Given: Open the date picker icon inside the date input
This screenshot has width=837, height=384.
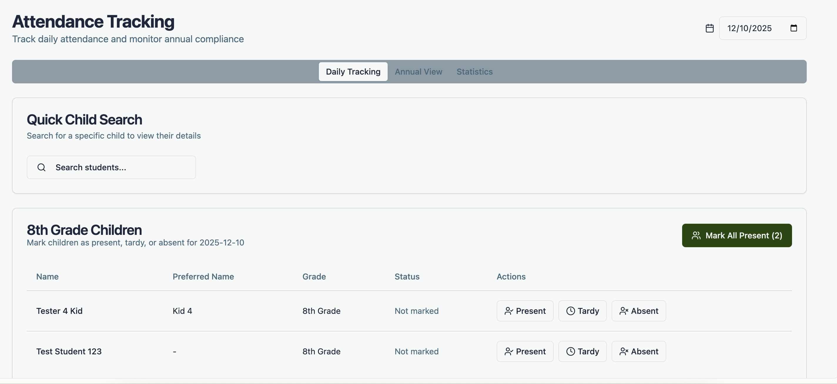Looking at the screenshot, I should pos(794,28).
